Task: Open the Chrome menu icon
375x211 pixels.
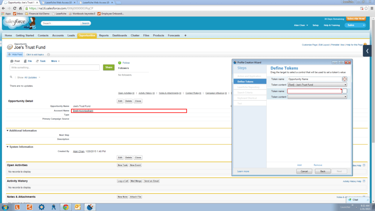Action: coord(372,8)
